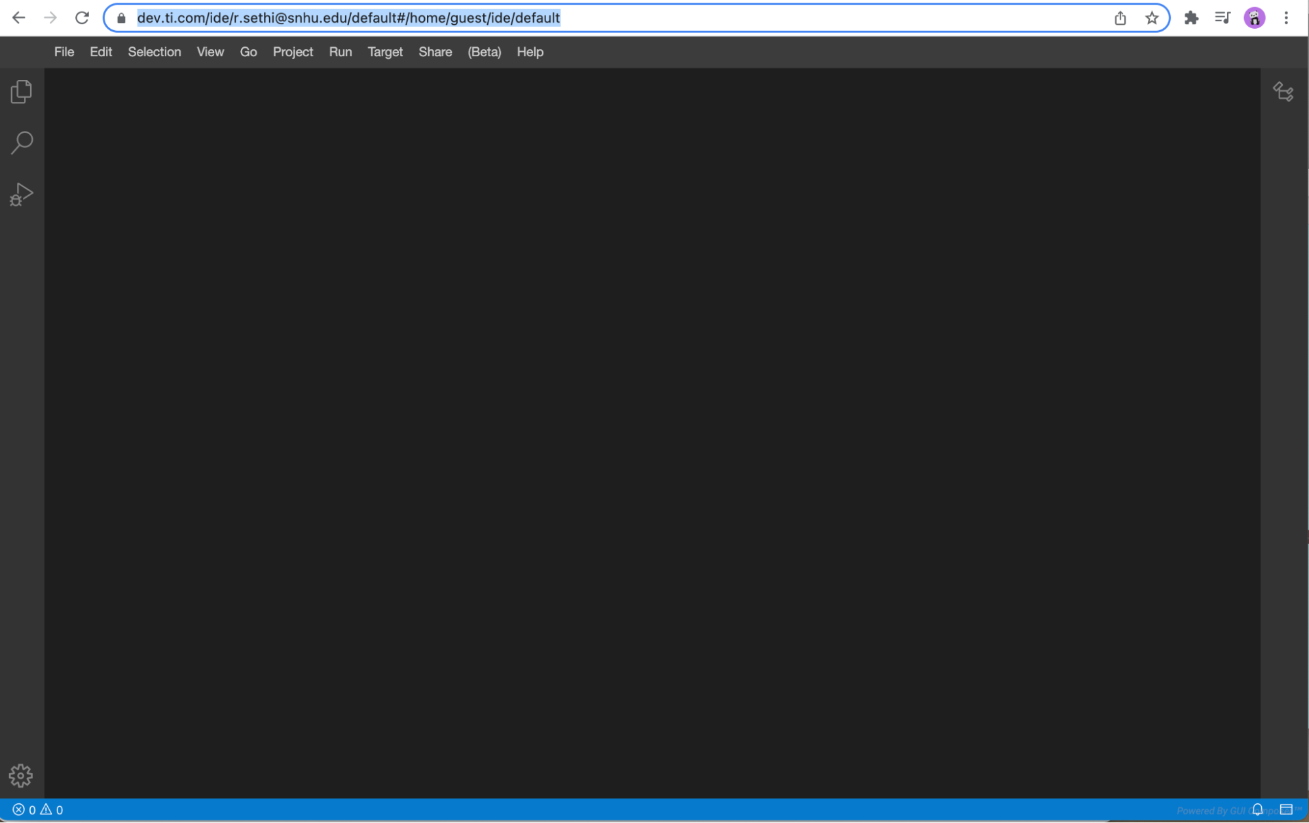Click the Manage settings gear icon
Screen dimensions: 1309x823
21,775
